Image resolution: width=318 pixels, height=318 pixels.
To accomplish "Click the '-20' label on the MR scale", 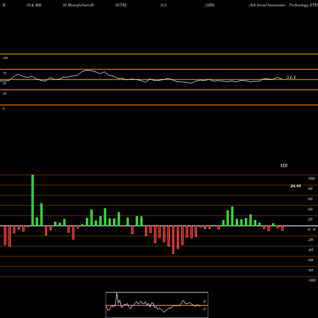I will tap(310, 240).
